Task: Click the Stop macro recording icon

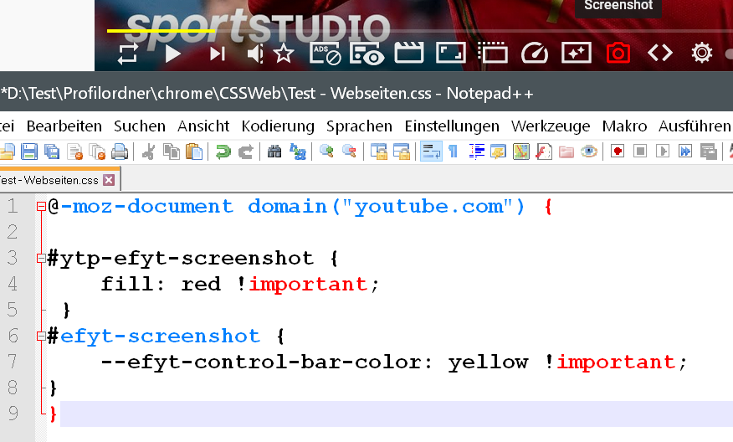Action: 640,152
